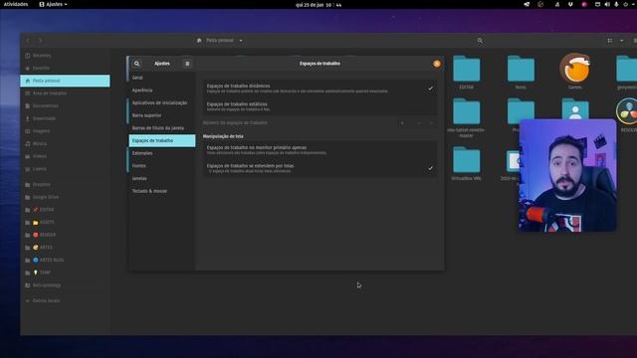Open Extensões section in Ajustes
This screenshot has height=358, width=637.
click(161, 153)
